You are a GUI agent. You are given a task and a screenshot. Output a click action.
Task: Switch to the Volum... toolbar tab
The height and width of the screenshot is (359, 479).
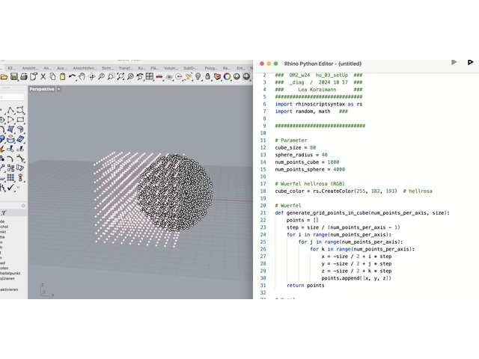click(x=171, y=68)
